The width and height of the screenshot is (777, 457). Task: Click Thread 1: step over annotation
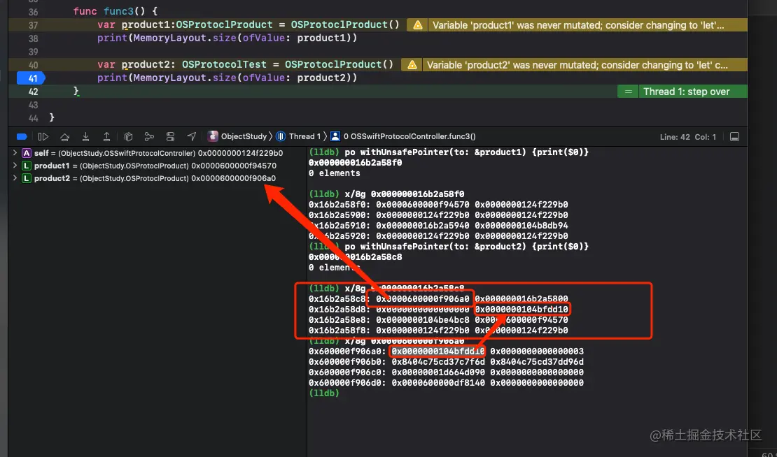click(686, 92)
